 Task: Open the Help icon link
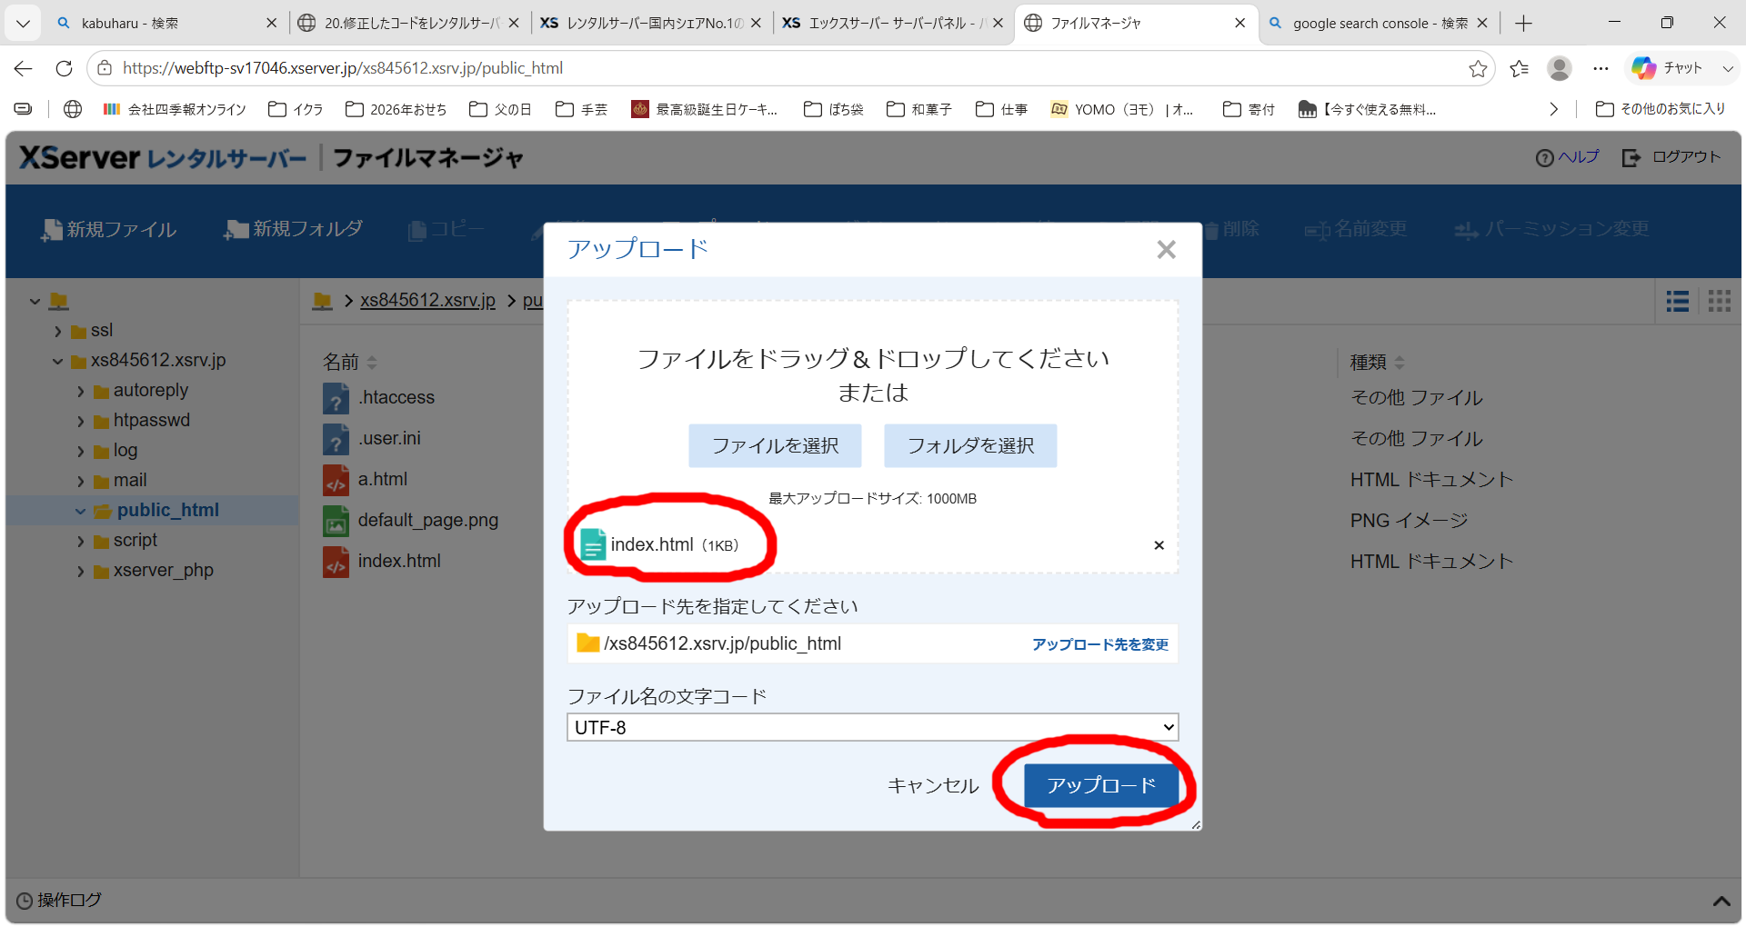click(x=1544, y=158)
